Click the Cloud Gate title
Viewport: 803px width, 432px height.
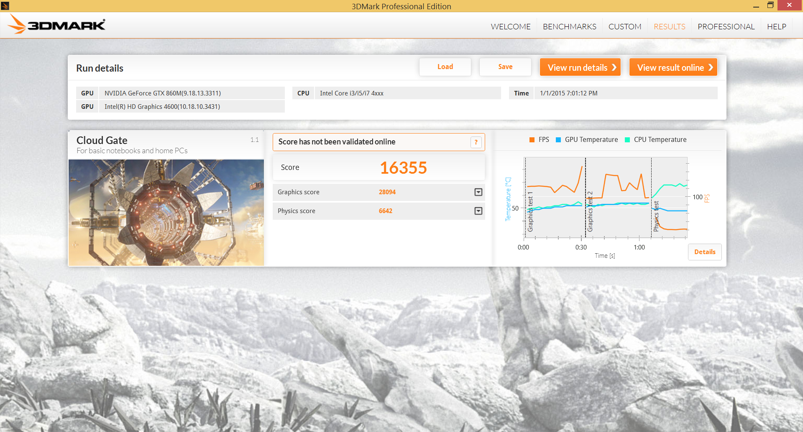pyautogui.click(x=102, y=140)
